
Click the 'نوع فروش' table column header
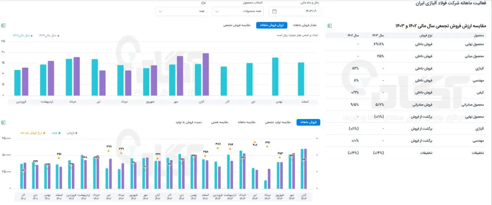coord(425,35)
